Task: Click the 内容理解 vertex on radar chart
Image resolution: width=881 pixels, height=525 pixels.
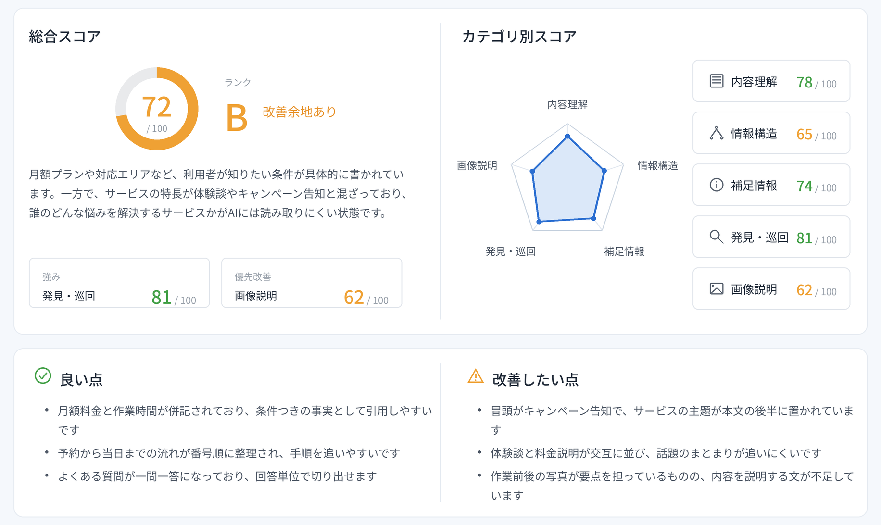Action: coord(567,137)
